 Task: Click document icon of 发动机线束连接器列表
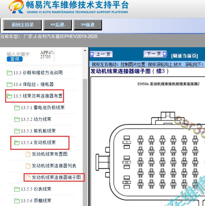coord(28,166)
